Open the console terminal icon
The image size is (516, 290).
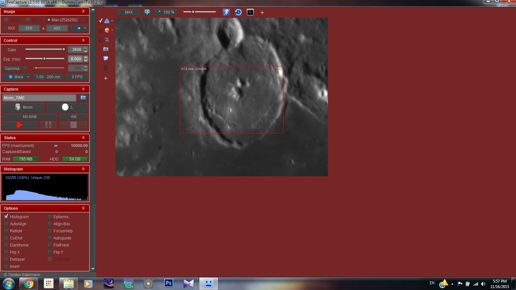(250, 12)
